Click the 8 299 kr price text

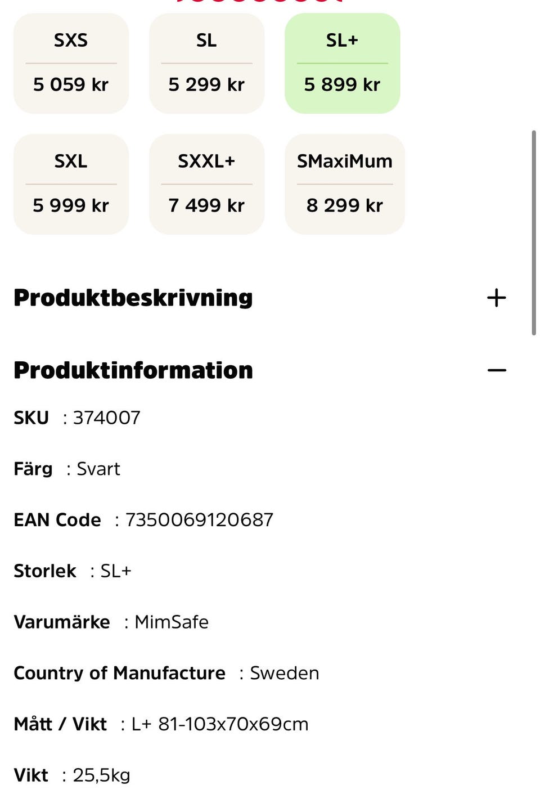tap(344, 205)
